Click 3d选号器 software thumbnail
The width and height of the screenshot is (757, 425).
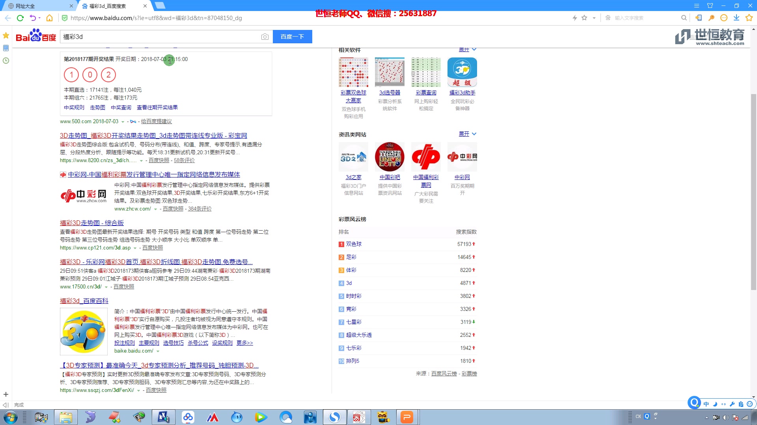coord(390,72)
